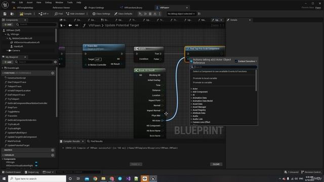
Task: Open My Blueprint view options gear
Action: pyautogui.click(x=55, y=62)
